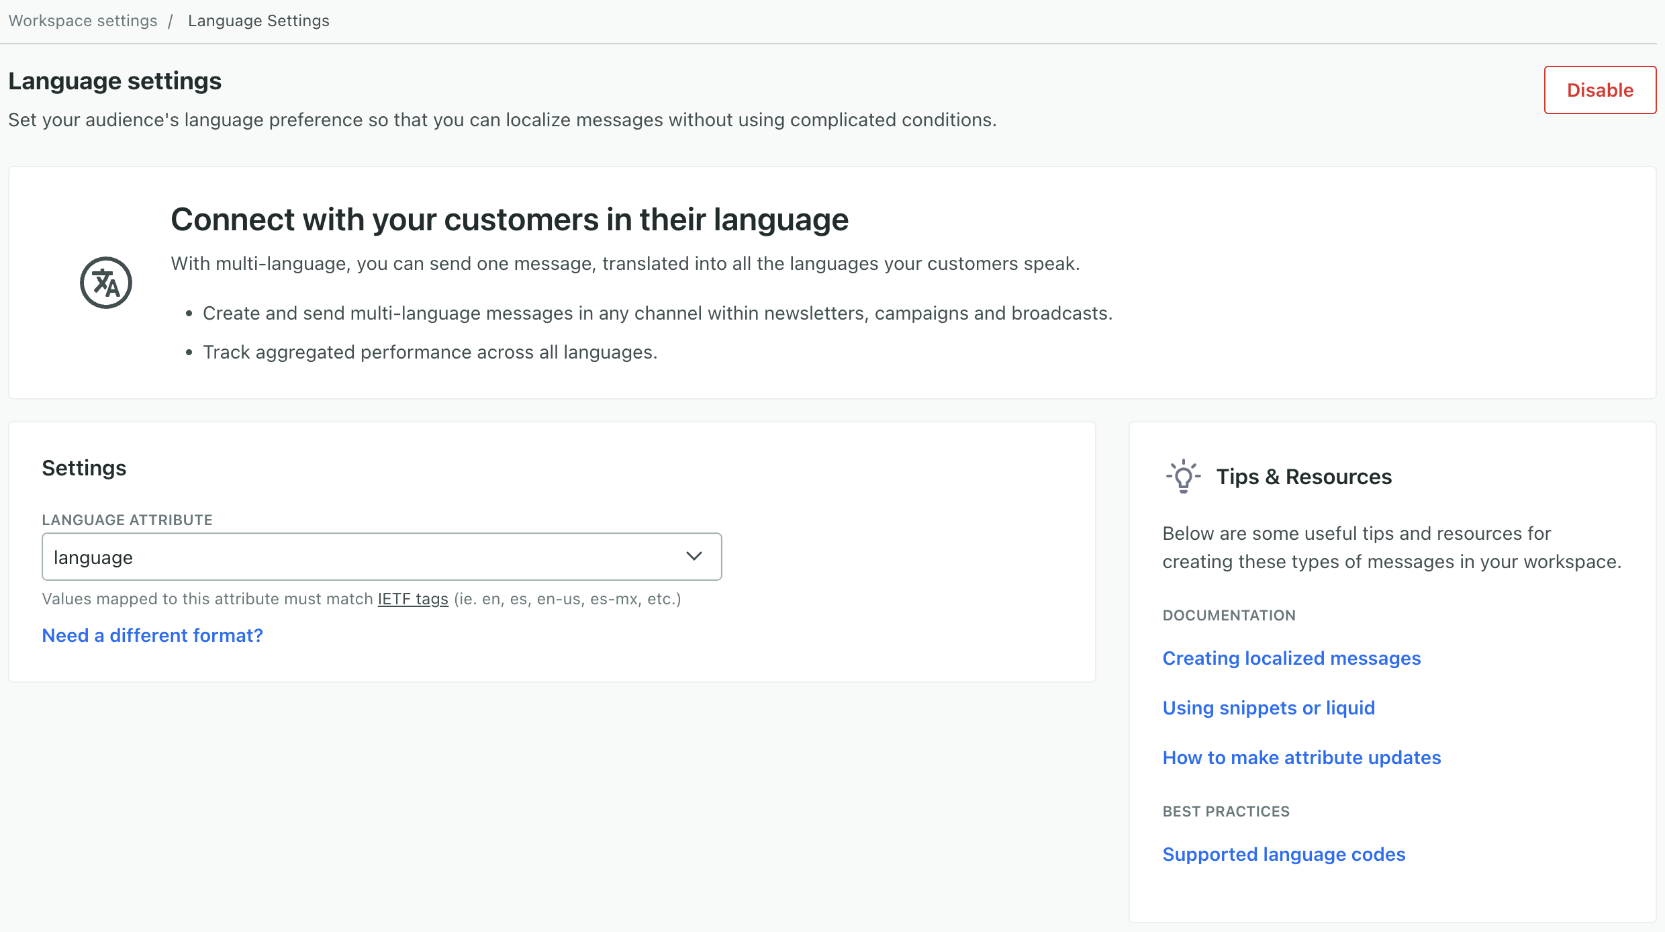Click Need a different format link
The width and height of the screenshot is (1665, 932).
click(152, 635)
